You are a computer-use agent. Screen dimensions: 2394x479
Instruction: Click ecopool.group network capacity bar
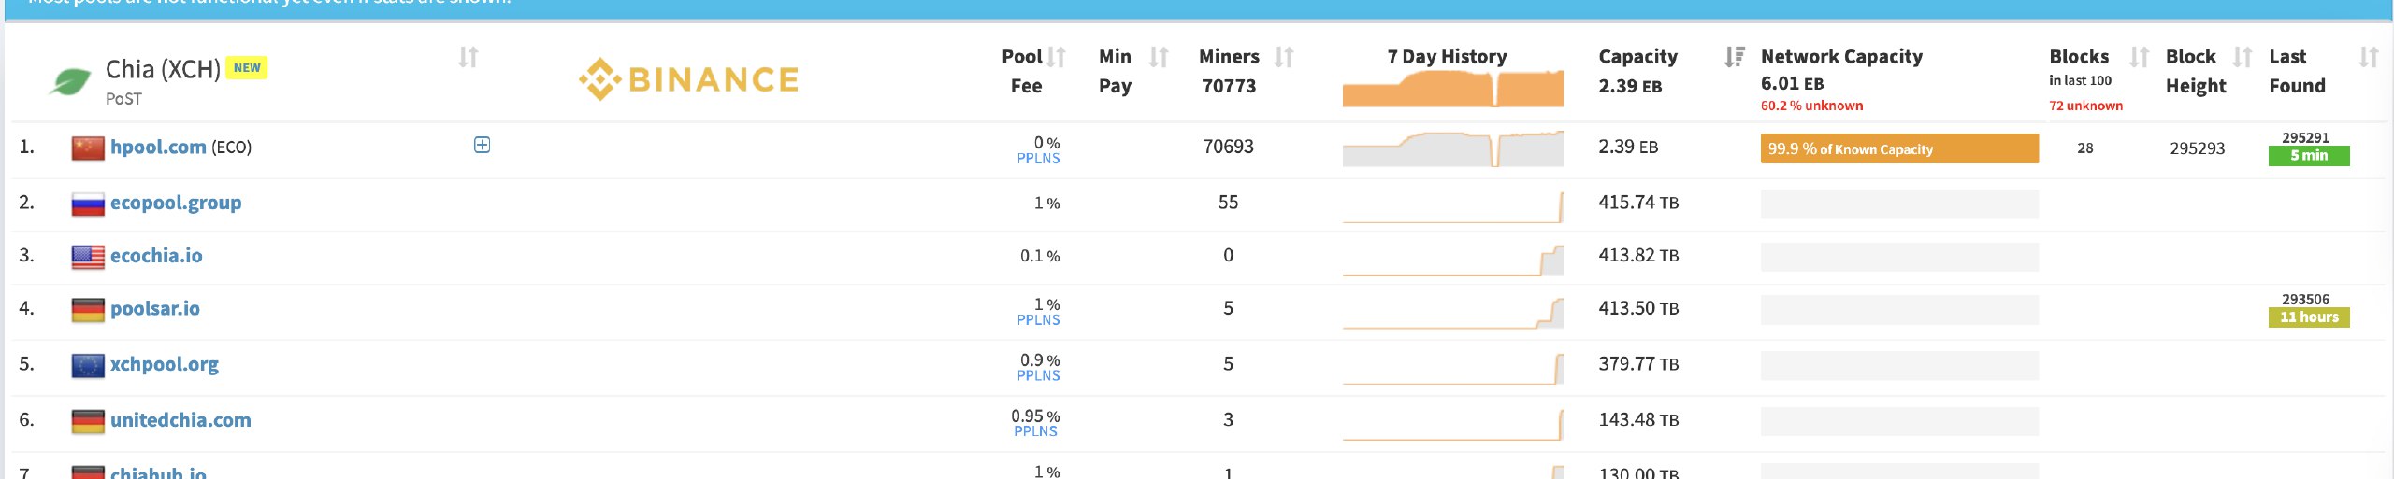tap(1899, 204)
